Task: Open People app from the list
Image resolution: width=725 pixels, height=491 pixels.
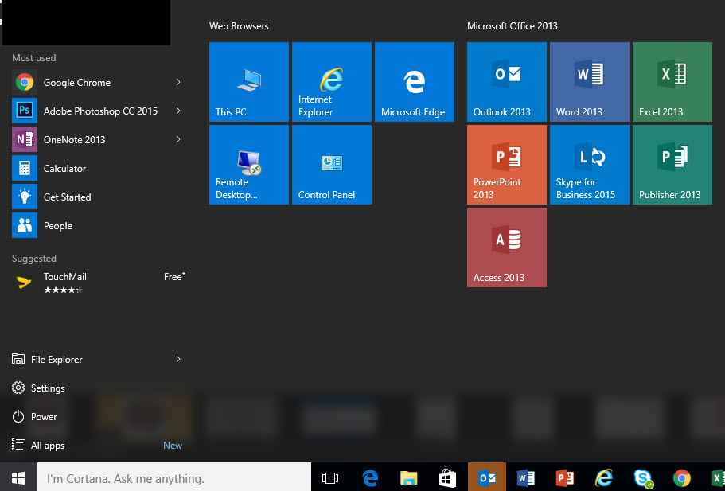Action: pyautogui.click(x=97, y=226)
